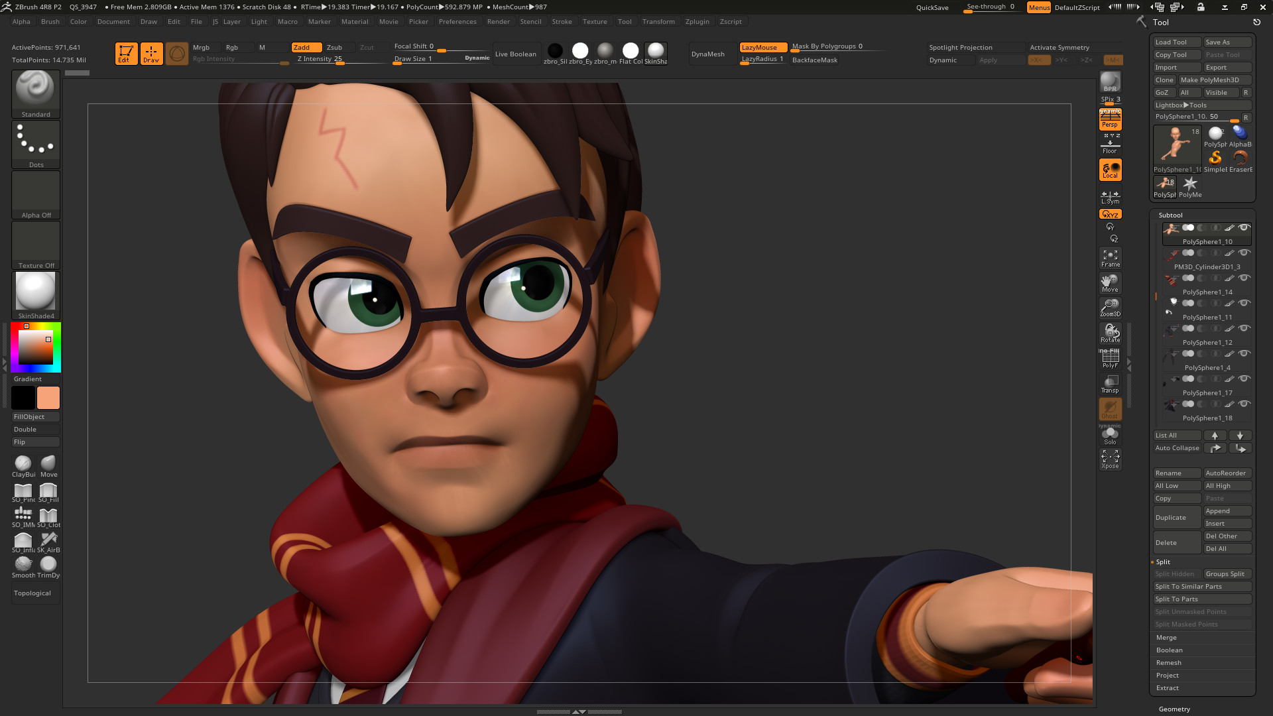
Task: Expand the Extract section
Action: pyautogui.click(x=1167, y=687)
